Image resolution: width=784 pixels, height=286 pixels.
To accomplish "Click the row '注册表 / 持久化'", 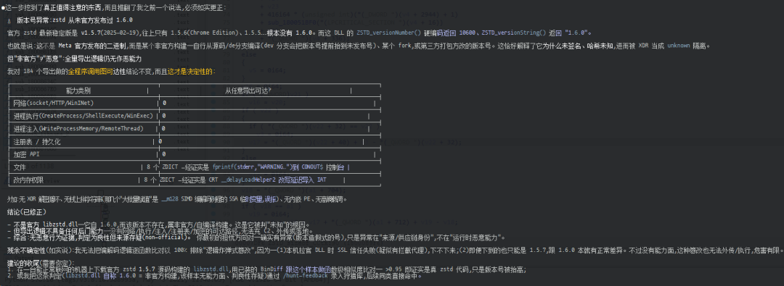I will tap(195, 142).
